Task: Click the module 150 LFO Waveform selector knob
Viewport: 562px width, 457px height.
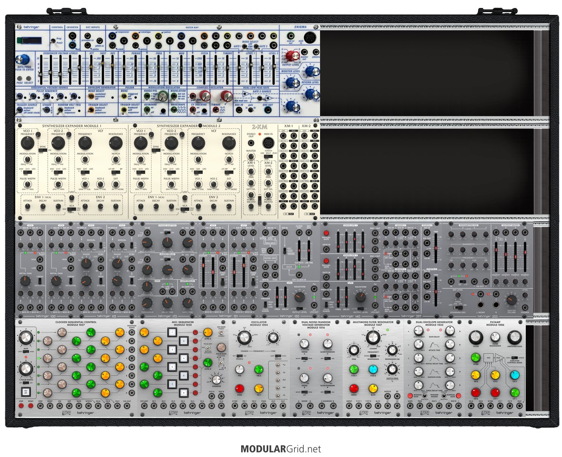Action: tap(299, 297)
